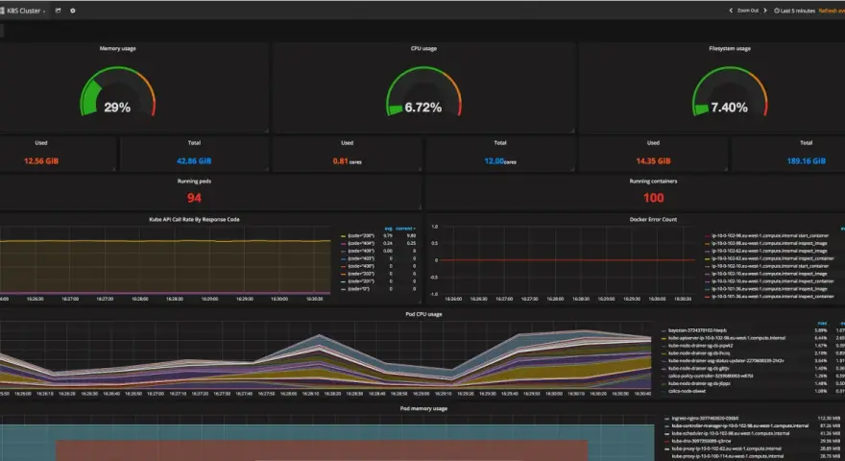
Task: Open Docker Error Count panel title menu
Action: coord(653,219)
